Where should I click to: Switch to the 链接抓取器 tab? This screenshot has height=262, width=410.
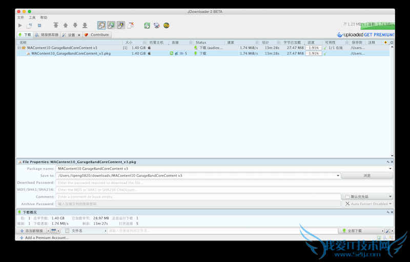pos(47,35)
